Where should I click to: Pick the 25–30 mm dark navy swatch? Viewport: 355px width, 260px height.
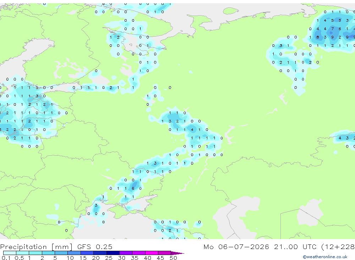(x=113, y=253)
